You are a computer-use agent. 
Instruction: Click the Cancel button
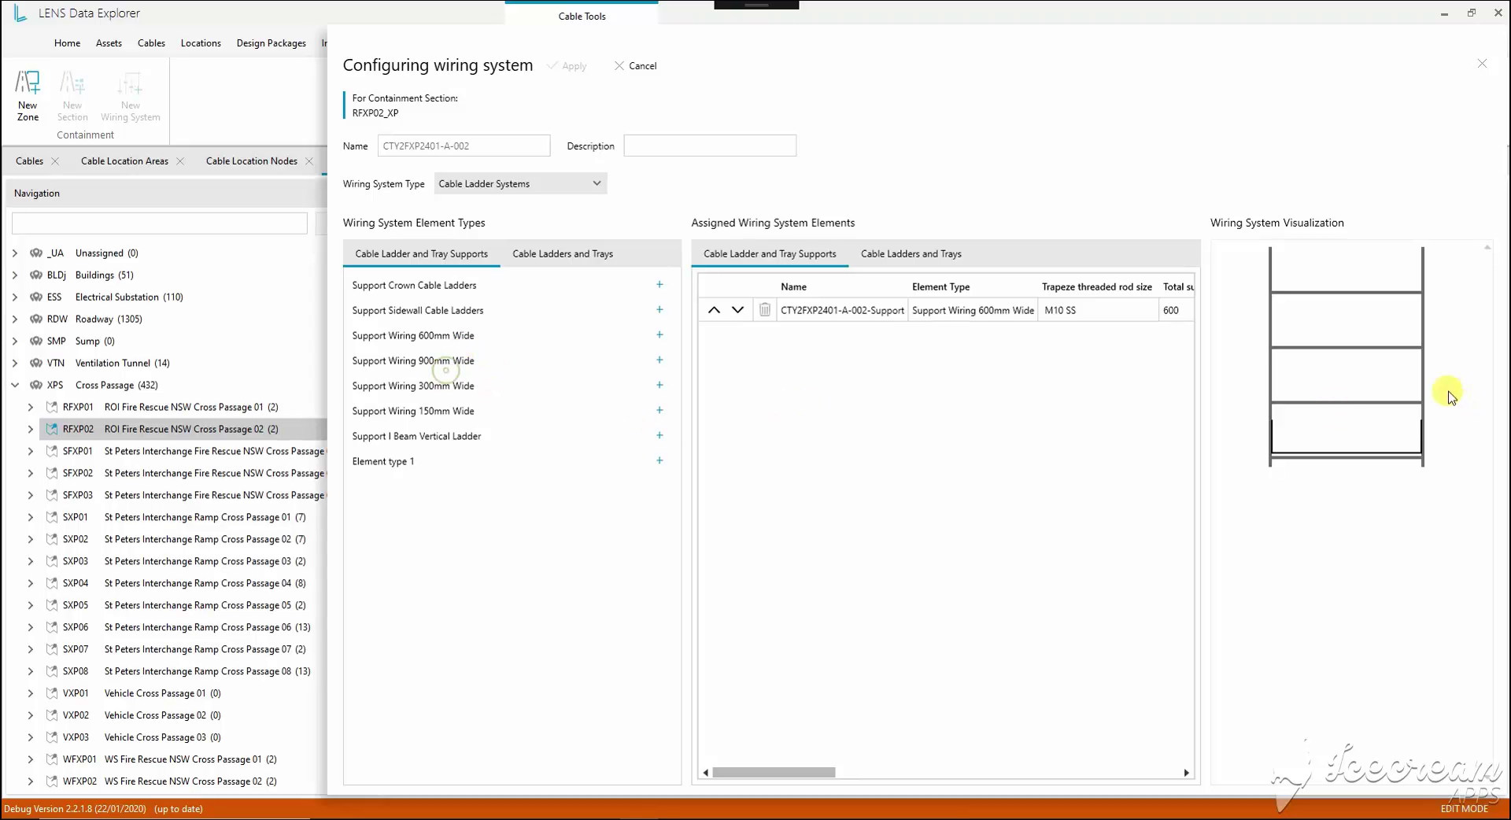[x=635, y=66]
